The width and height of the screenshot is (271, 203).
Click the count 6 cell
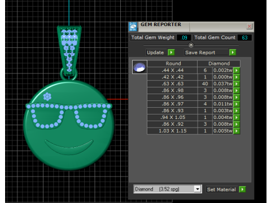click(205, 70)
